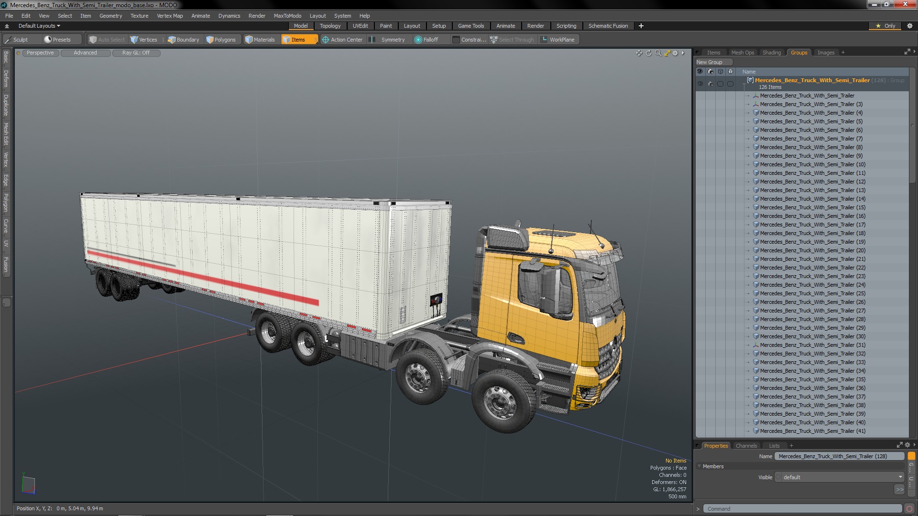This screenshot has width=918, height=516.
Task: Toggle the Only star button
Action: coord(885,26)
